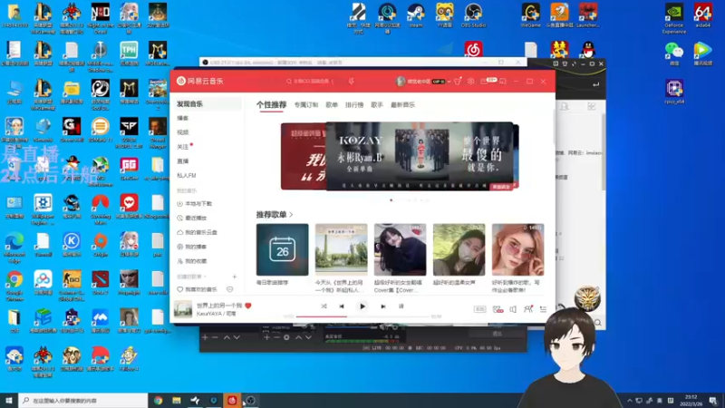Click the playback progress bar
The width and height of the screenshot is (725, 408).
coord(363,316)
